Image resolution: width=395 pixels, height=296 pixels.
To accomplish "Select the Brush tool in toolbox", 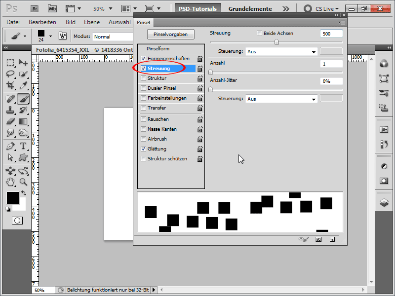I will tap(23, 99).
